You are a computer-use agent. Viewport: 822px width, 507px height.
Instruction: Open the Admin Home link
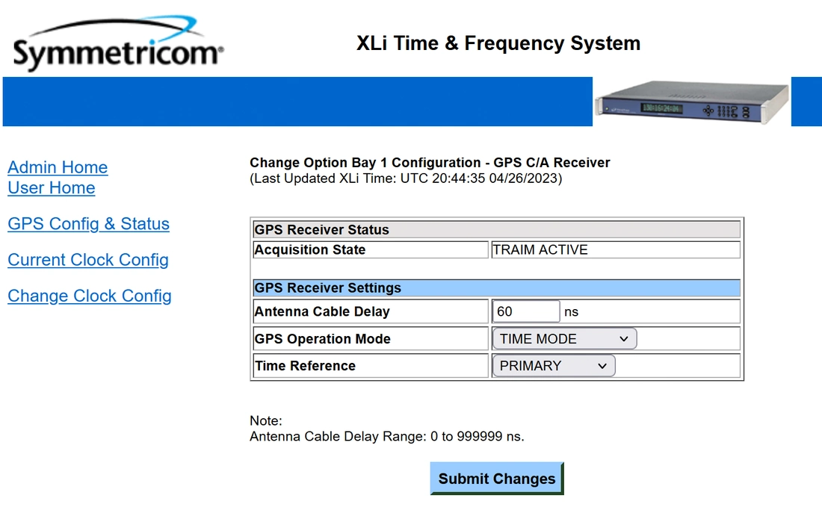tap(58, 167)
